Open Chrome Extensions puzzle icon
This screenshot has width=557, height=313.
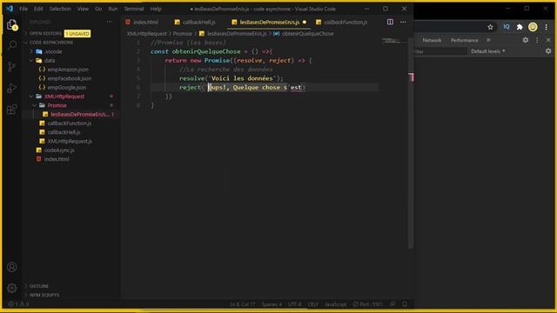[520, 27]
